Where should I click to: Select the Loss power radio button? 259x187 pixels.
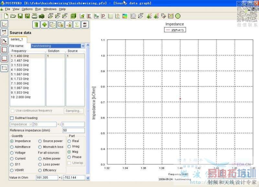[40, 165]
